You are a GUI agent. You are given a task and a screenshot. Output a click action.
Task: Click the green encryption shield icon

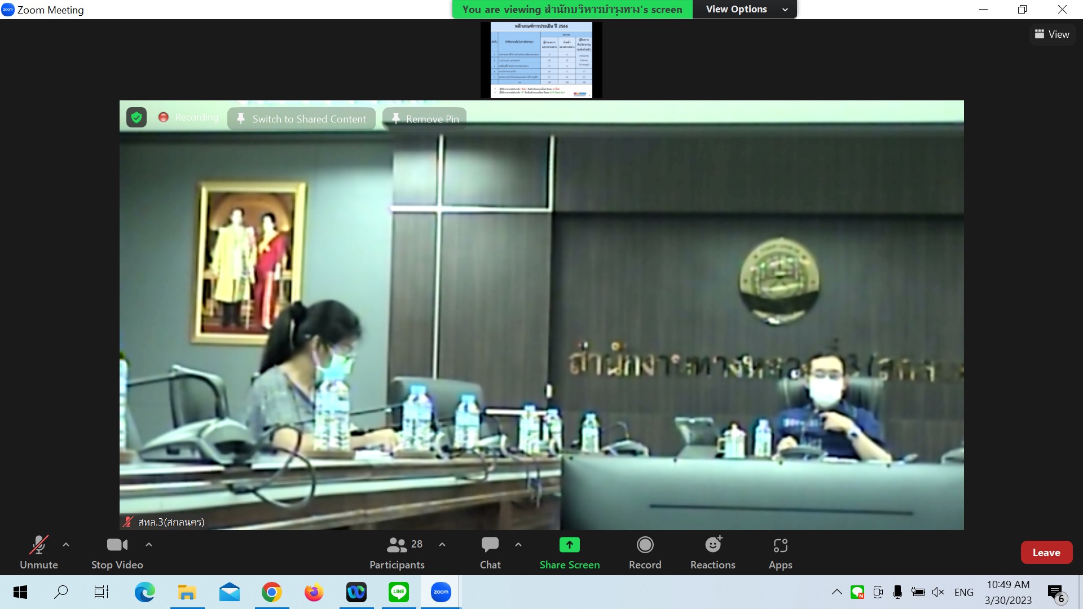137,117
